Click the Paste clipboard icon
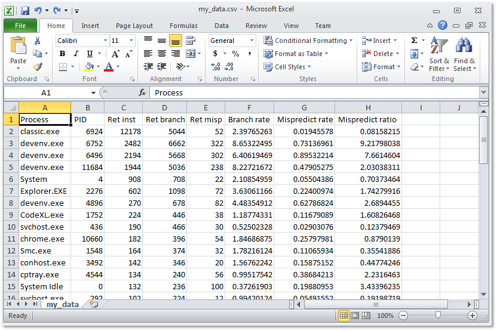The image size is (497, 331). 18,45
